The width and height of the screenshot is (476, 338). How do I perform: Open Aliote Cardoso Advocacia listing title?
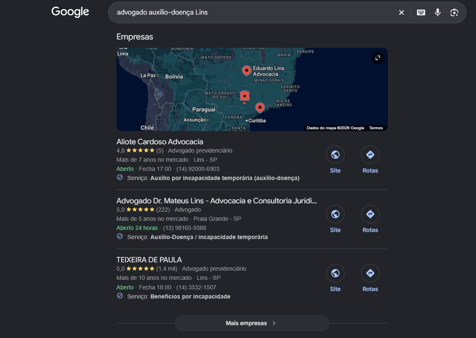point(160,142)
